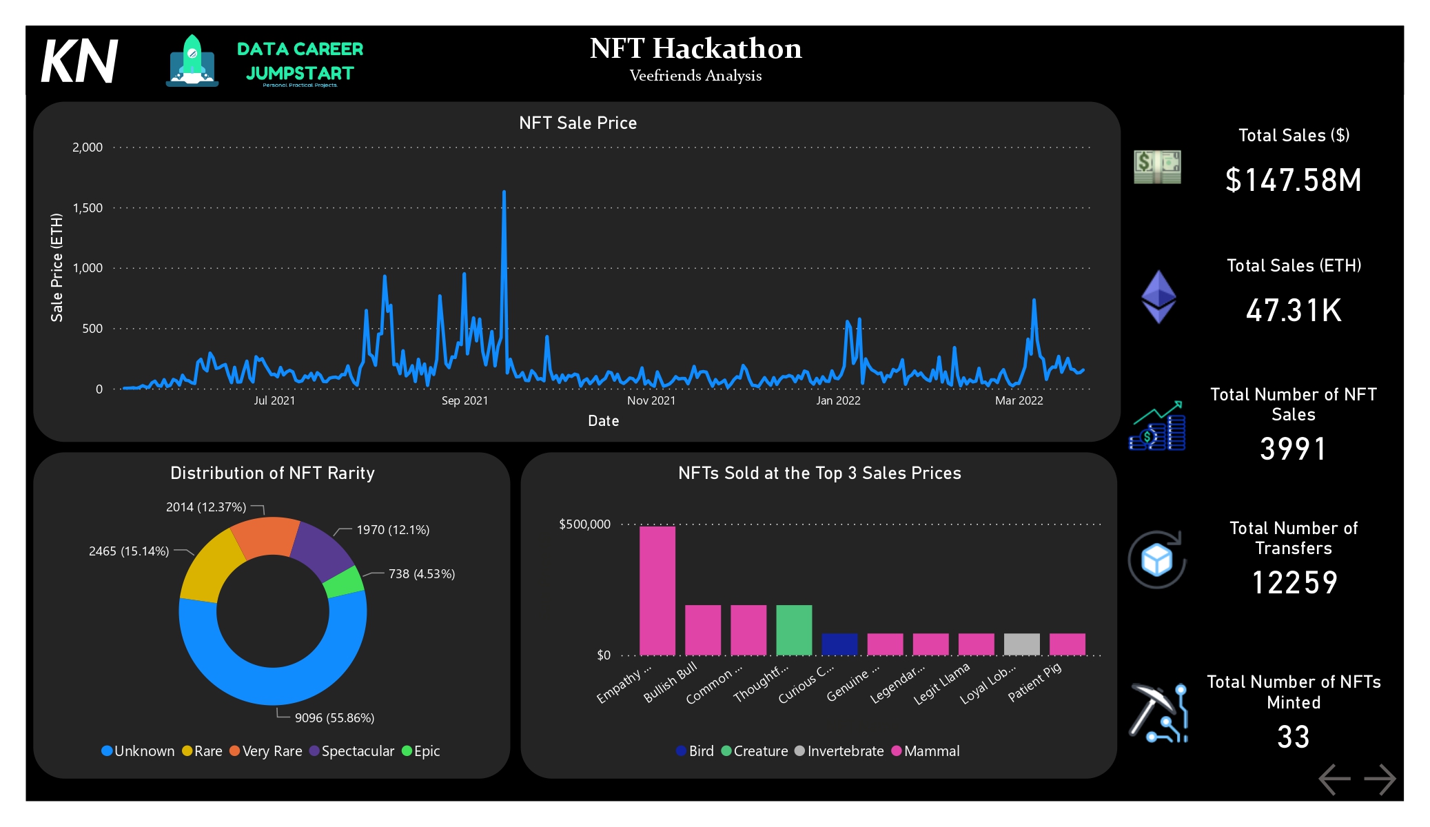Viewport: 1430px width, 827px height.
Task: Select Rare in rarity legend
Action: click(202, 751)
